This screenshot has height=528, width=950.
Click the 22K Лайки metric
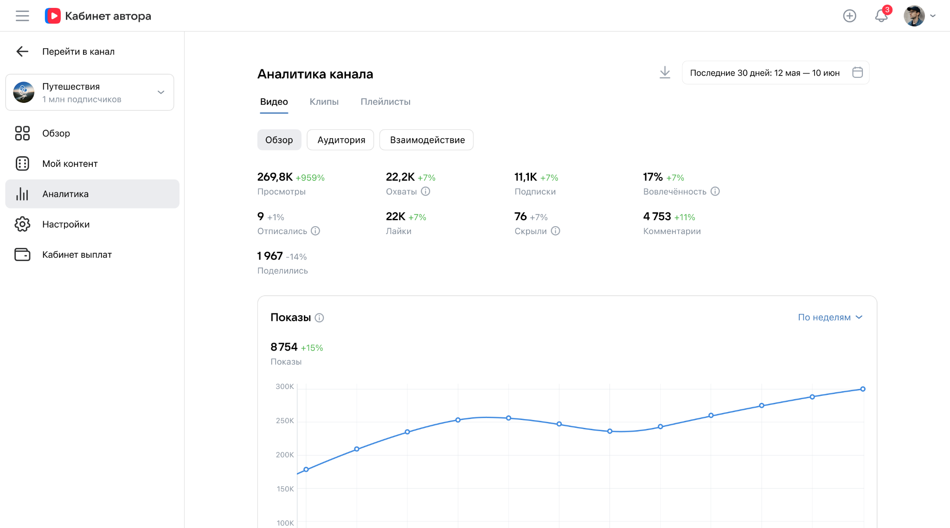[406, 223]
